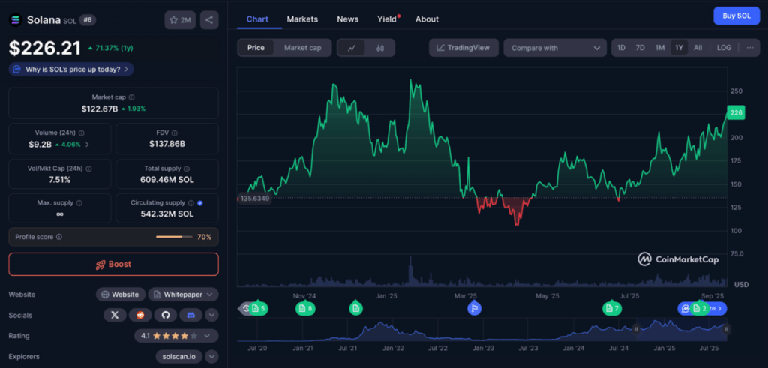Add Solana to watchlist with star button
Image resolution: width=768 pixels, height=368 pixels.
click(x=180, y=20)
